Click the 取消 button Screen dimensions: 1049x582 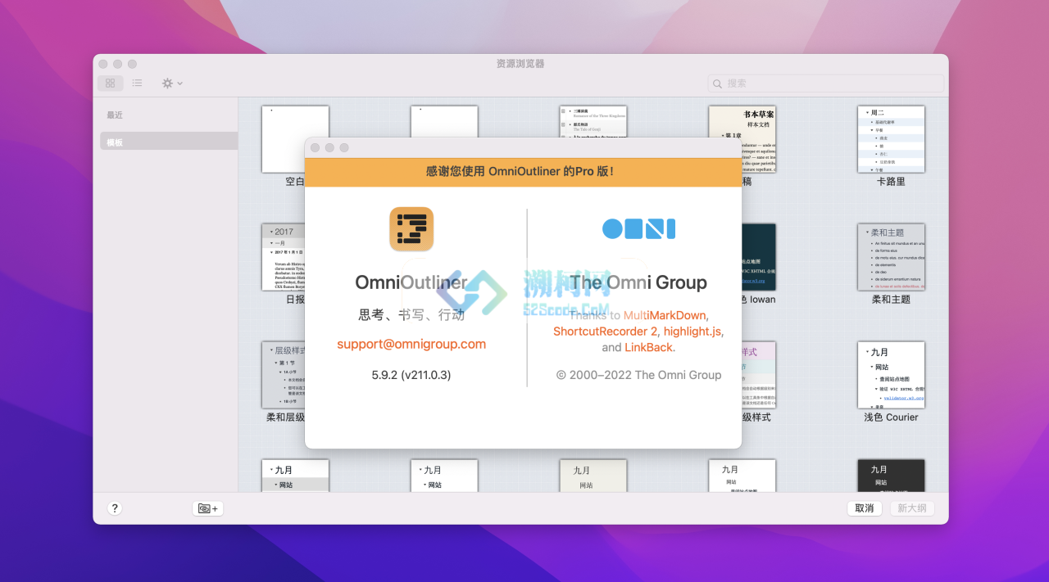[x=865, y=508]
